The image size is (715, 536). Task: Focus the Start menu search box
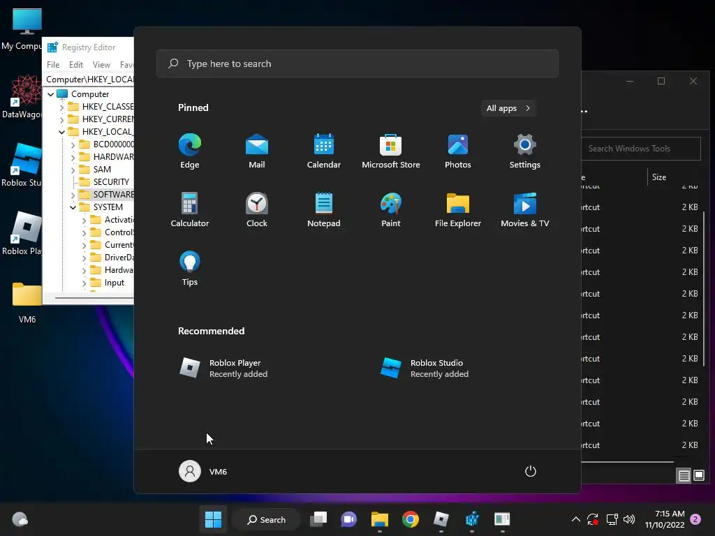pyautogui.click(x=357, y=64)
